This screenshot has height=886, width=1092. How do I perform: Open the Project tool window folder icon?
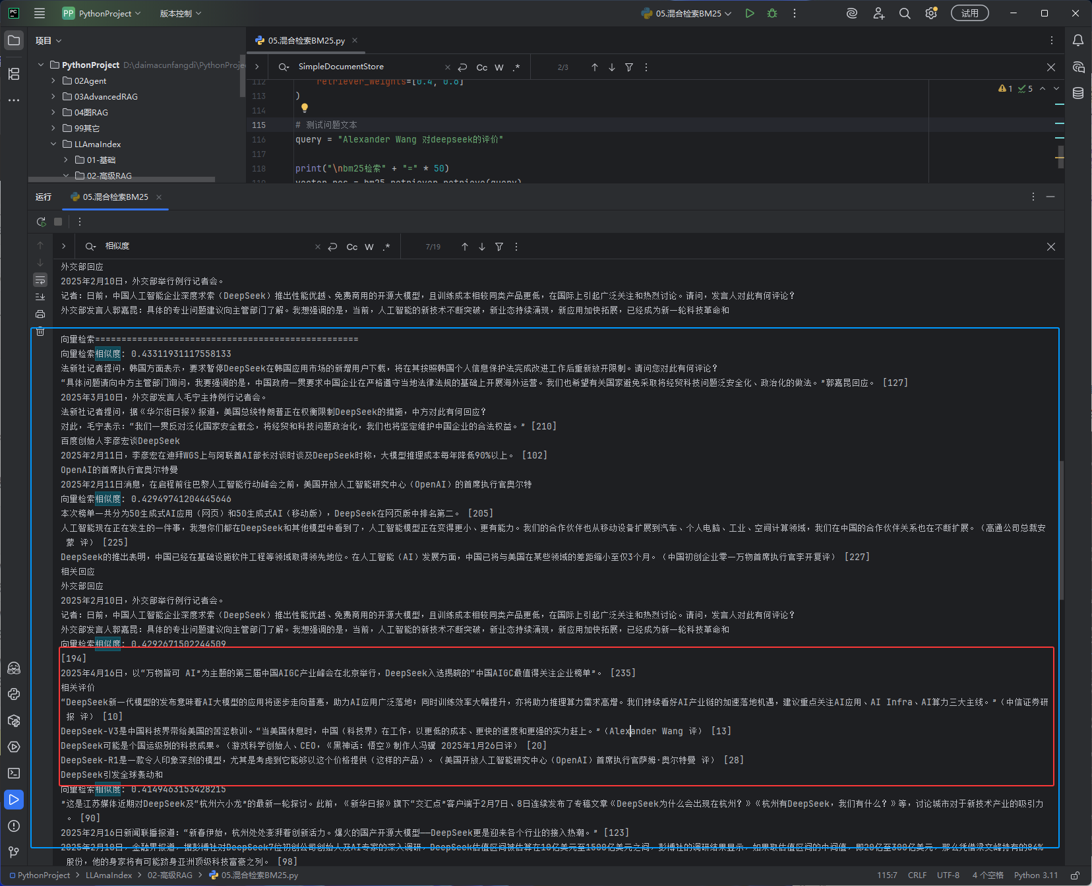14,40
